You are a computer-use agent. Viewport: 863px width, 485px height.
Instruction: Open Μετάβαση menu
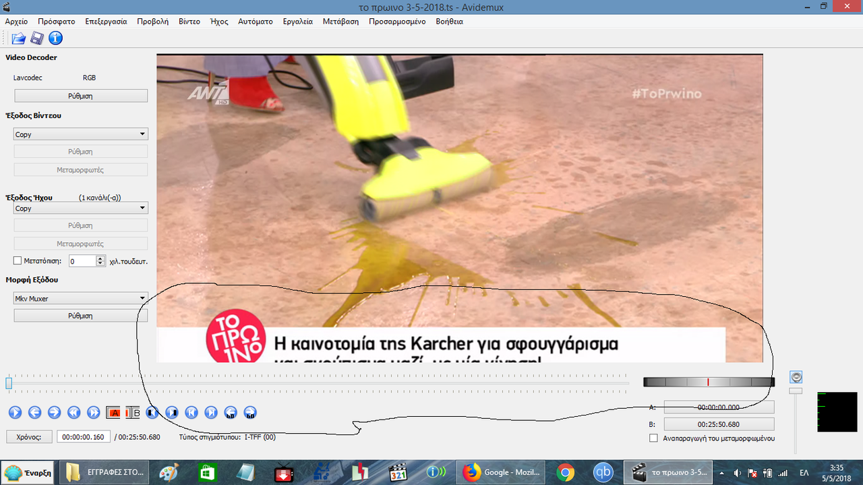(x=340, y=22)
